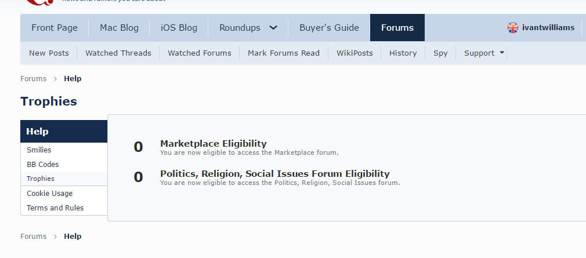Open Watched Threads link
Viewport: 586px width, 258px height.
tap(118, 53)
